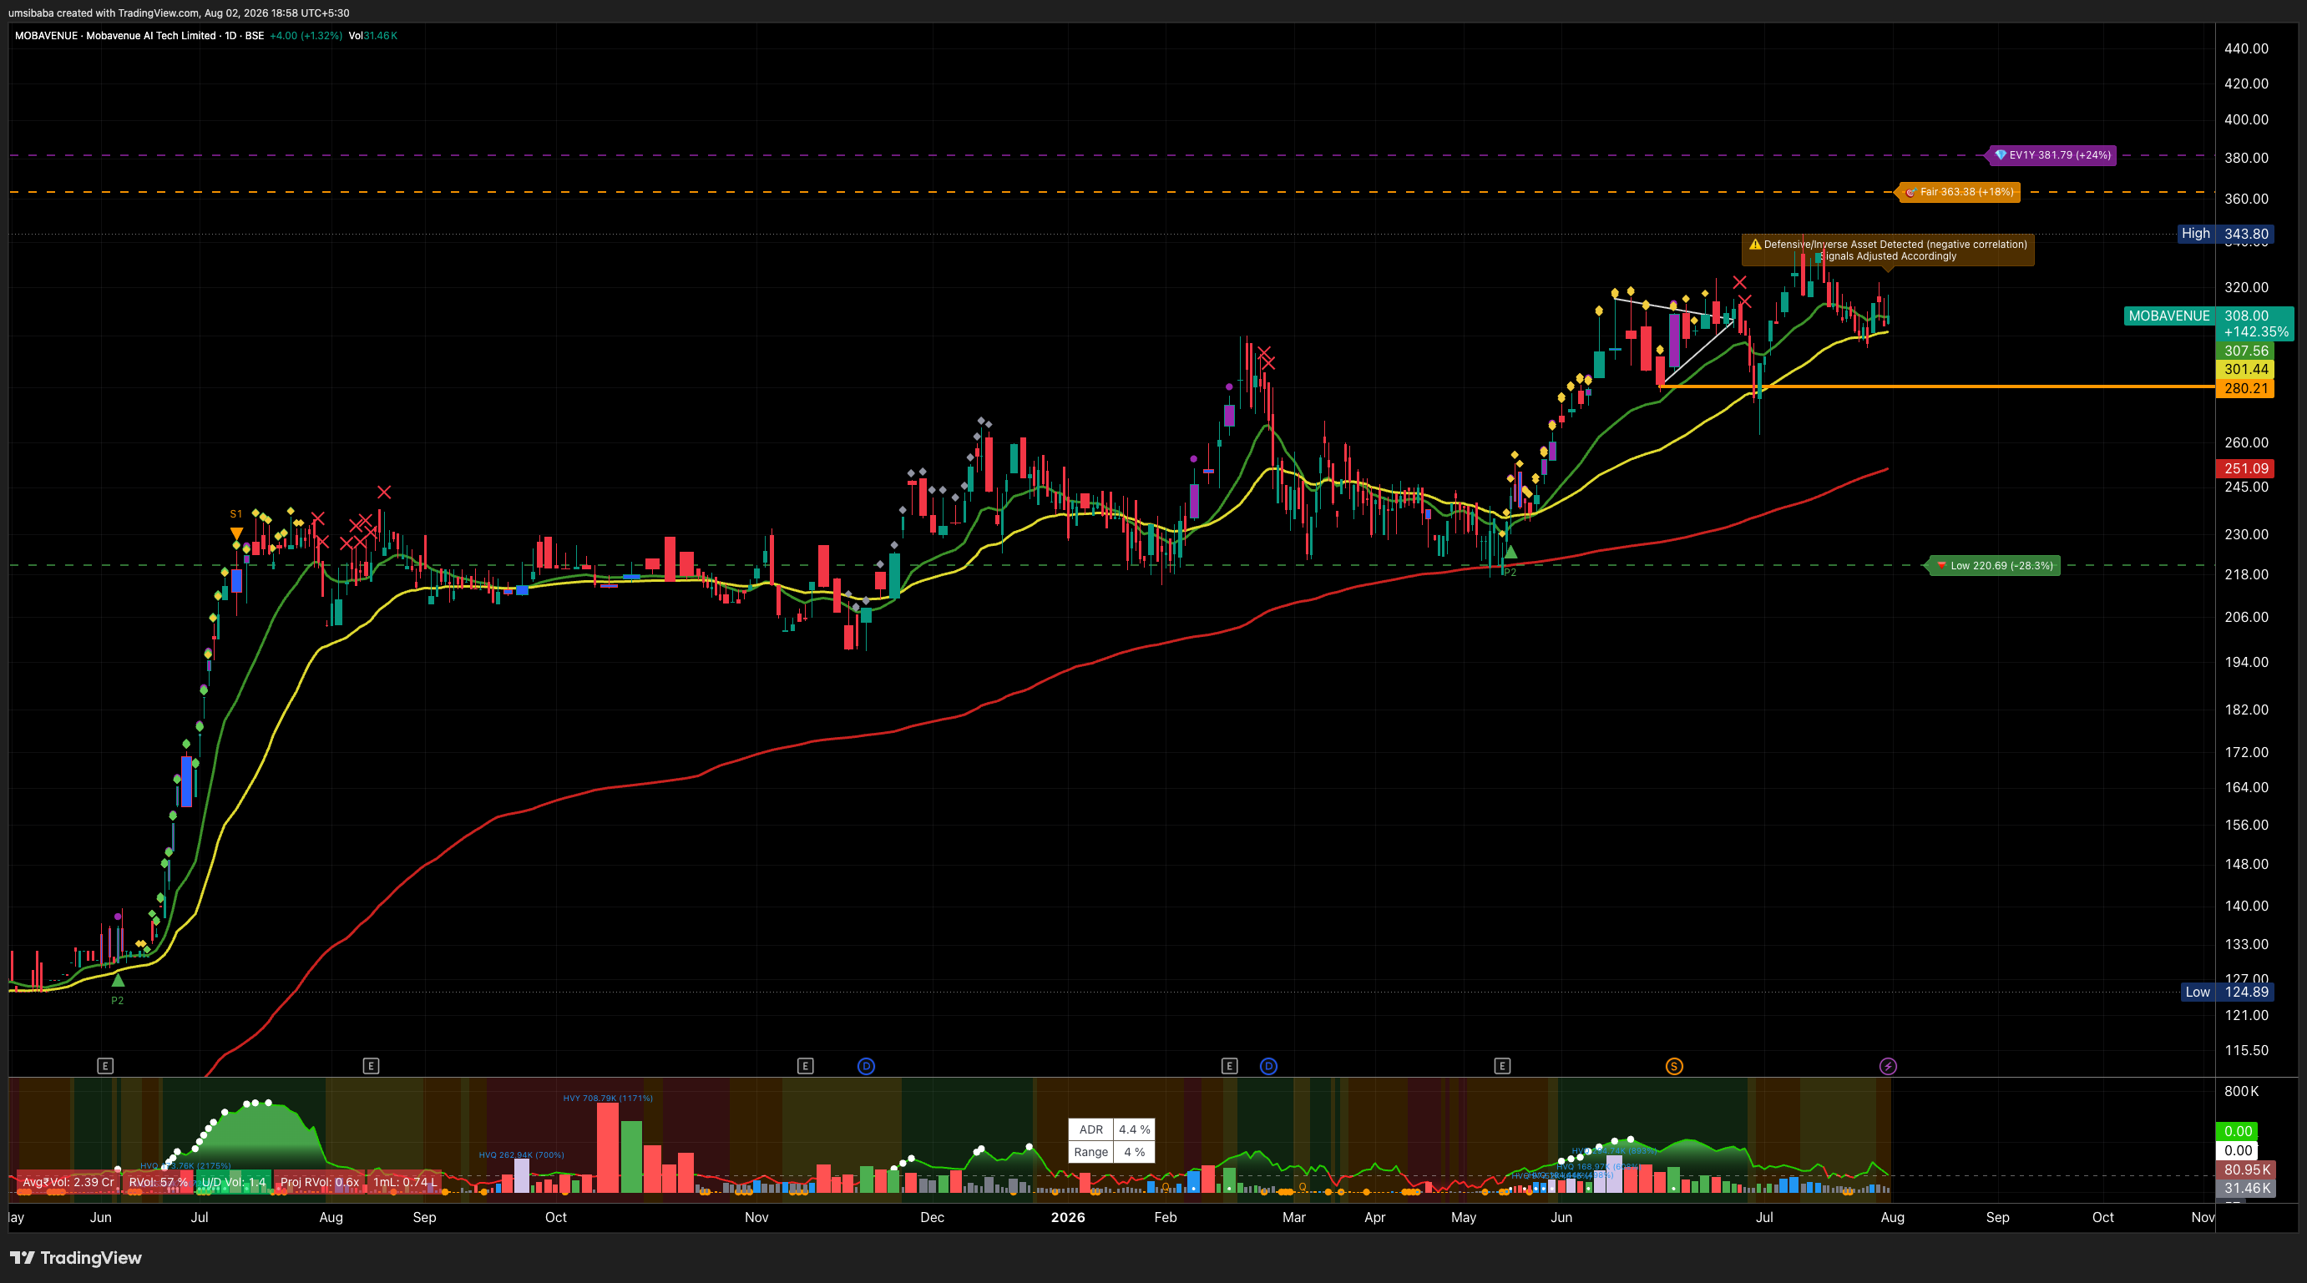The height and width of the screenshot is (1283, 2307).
Task: Click the Dec label on the time axis
Action: click(931, 1217)
